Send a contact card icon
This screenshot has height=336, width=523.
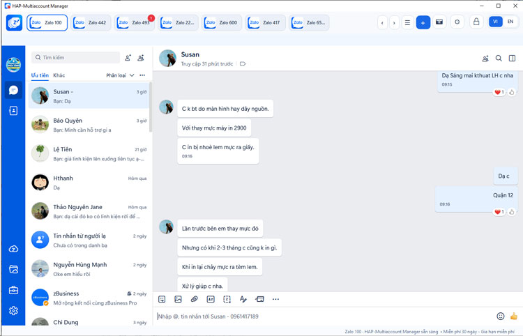211,299
